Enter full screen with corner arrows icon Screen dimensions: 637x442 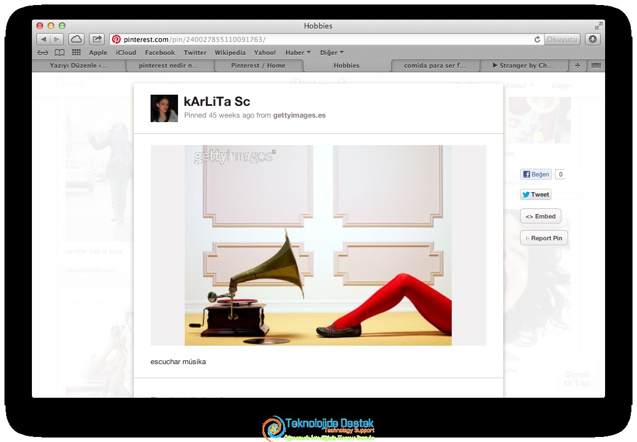598,26
